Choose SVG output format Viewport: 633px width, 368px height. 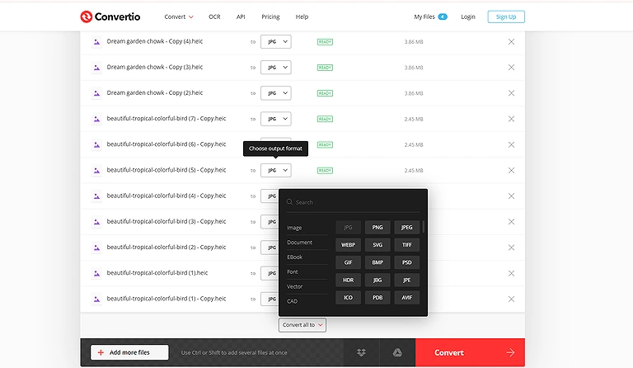377,245
